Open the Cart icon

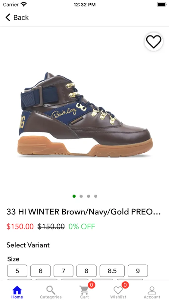click(84, 290)
